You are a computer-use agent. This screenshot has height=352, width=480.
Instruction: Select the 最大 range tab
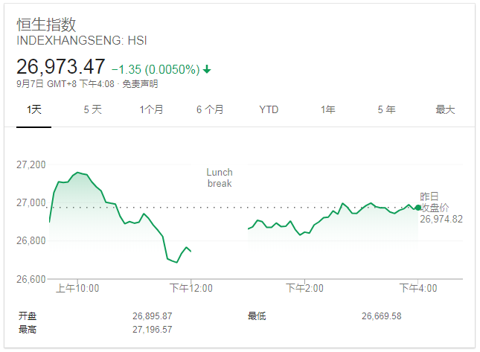click(445, 109)
